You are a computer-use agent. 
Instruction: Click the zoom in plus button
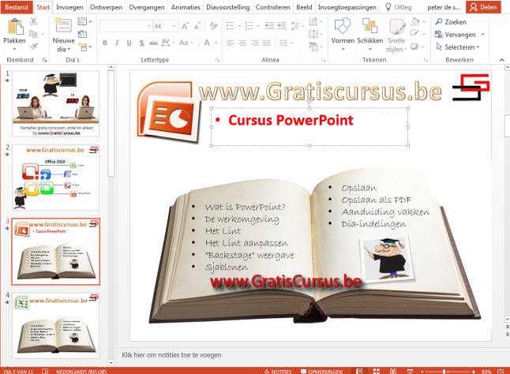click(473, 371)
